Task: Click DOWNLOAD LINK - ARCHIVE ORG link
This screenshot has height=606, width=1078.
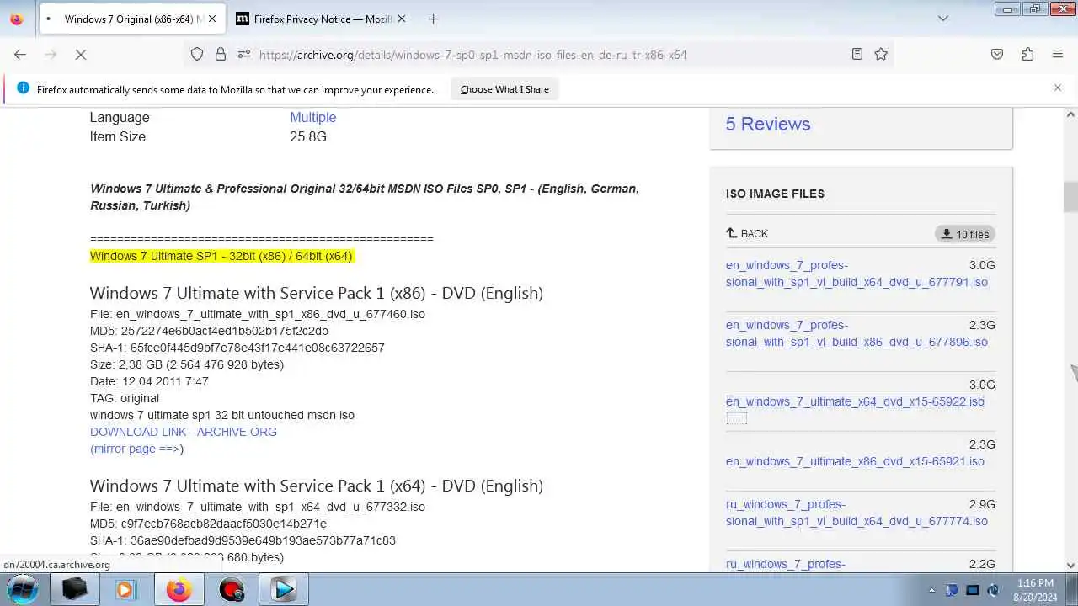Action: 184,432
